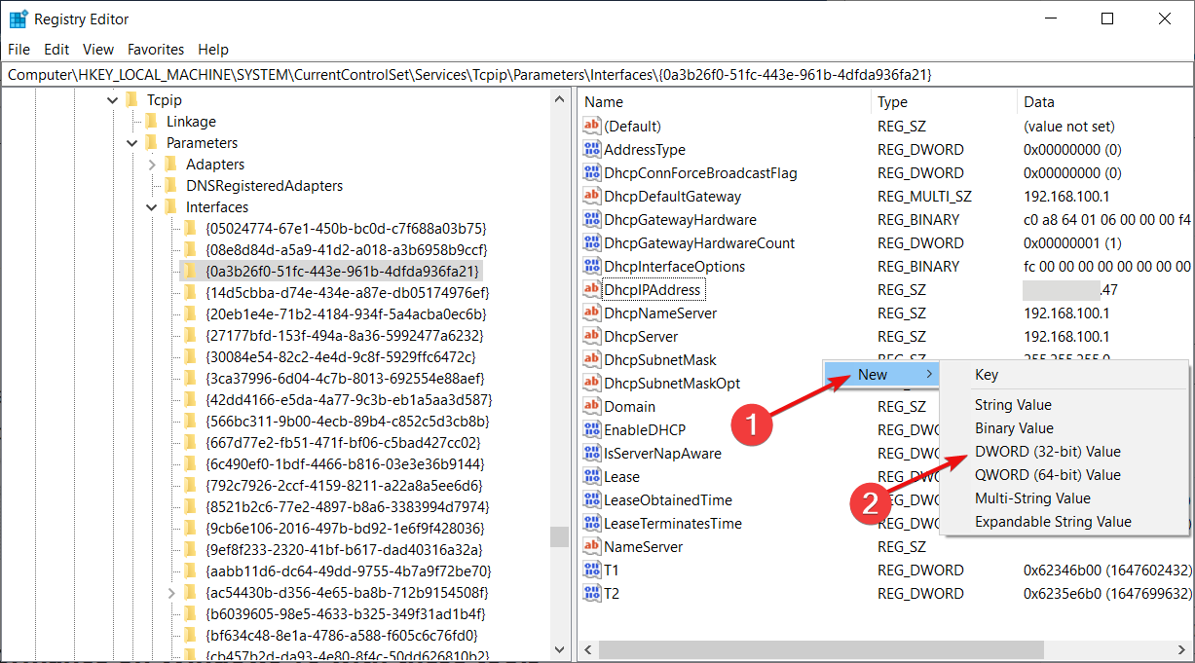Image resolution: width=1195 pixels, height=663 pixels.
Task: Click the EnableDHCP DWORD icon
Action: click(591, 429)
